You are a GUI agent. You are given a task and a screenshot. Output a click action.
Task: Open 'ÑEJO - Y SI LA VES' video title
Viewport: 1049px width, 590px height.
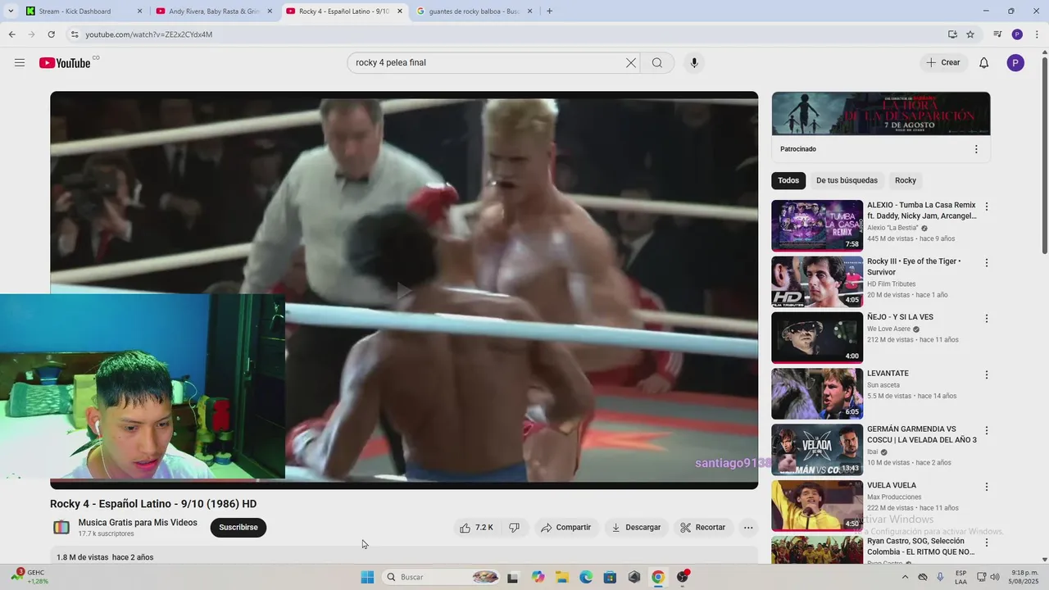pos(900,317)
